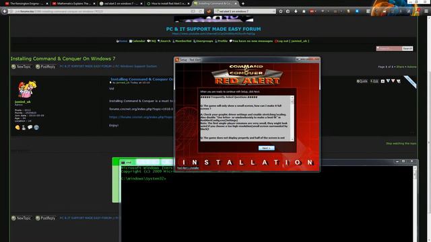Click the FAQ text box up arrow
This screenshot has height=242, width=431.
point(292,97)
